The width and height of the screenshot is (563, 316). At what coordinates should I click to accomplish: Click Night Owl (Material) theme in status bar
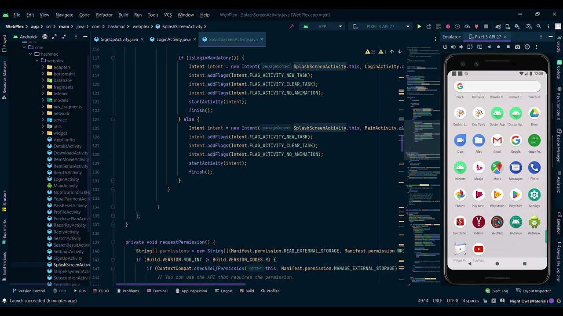[x=529, y=301]
